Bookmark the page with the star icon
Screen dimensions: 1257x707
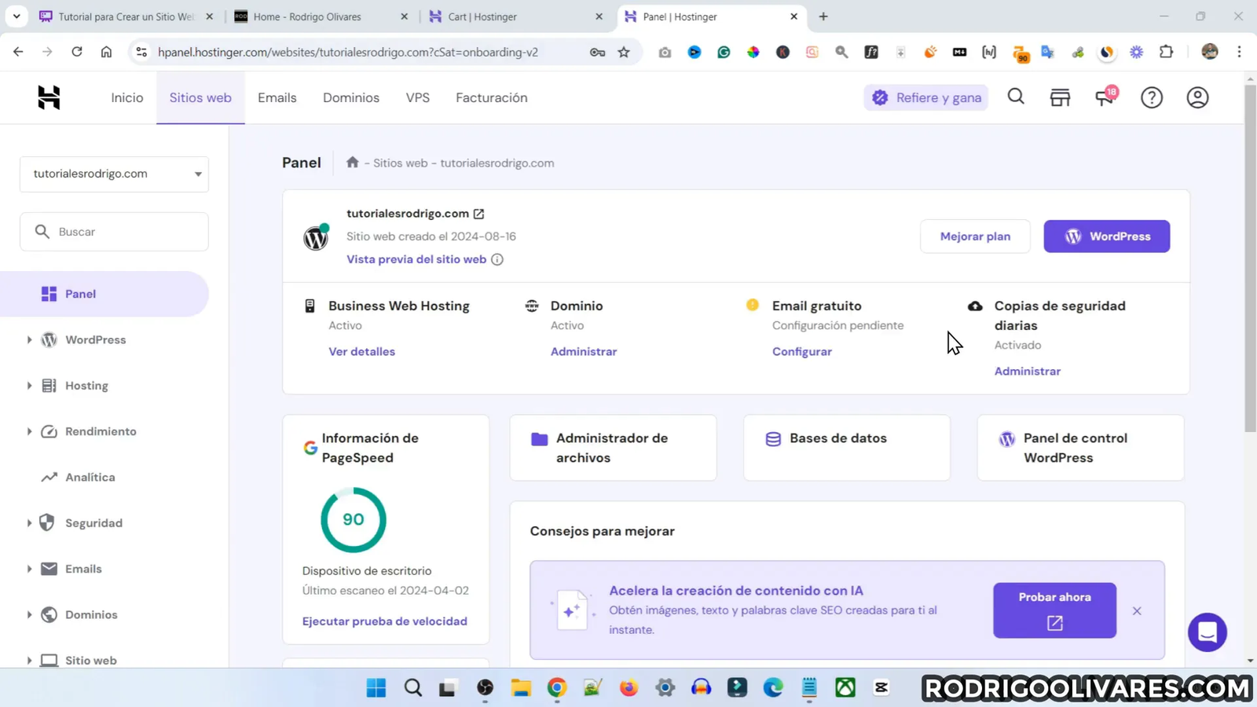(623, 52)
